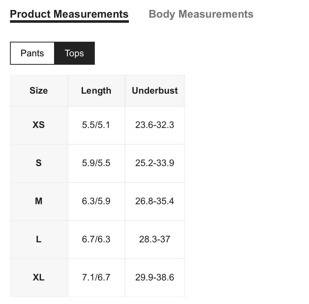The image size is (309, 304).
Task: Click the 29.9-38.6 underbust value
Action: [x=155, y=277]
